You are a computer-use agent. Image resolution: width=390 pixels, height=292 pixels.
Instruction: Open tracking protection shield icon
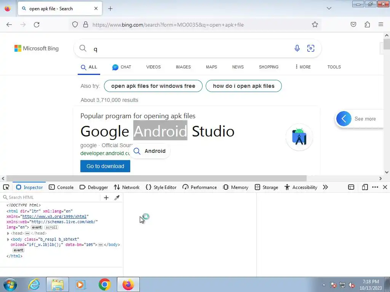(75, 25)
